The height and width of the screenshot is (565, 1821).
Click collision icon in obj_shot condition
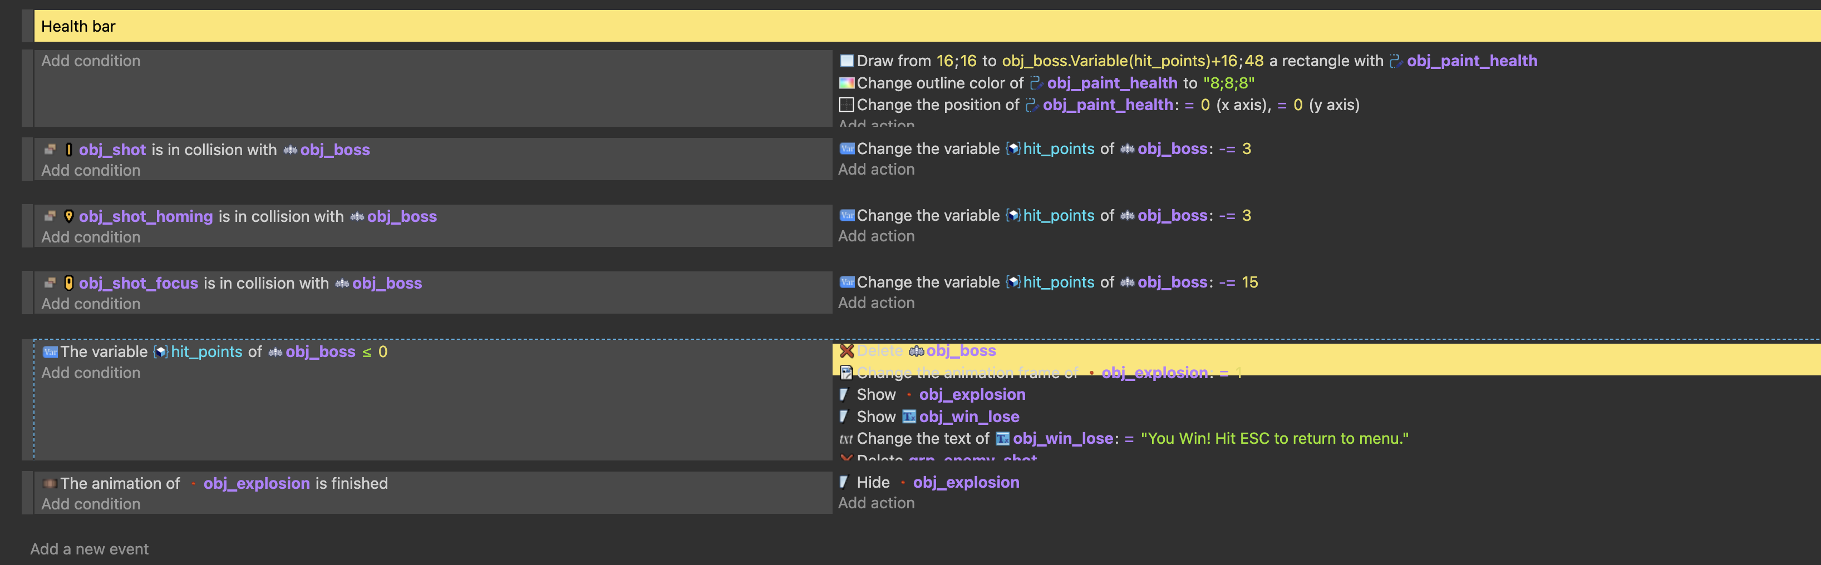click(x=50, y=150)
